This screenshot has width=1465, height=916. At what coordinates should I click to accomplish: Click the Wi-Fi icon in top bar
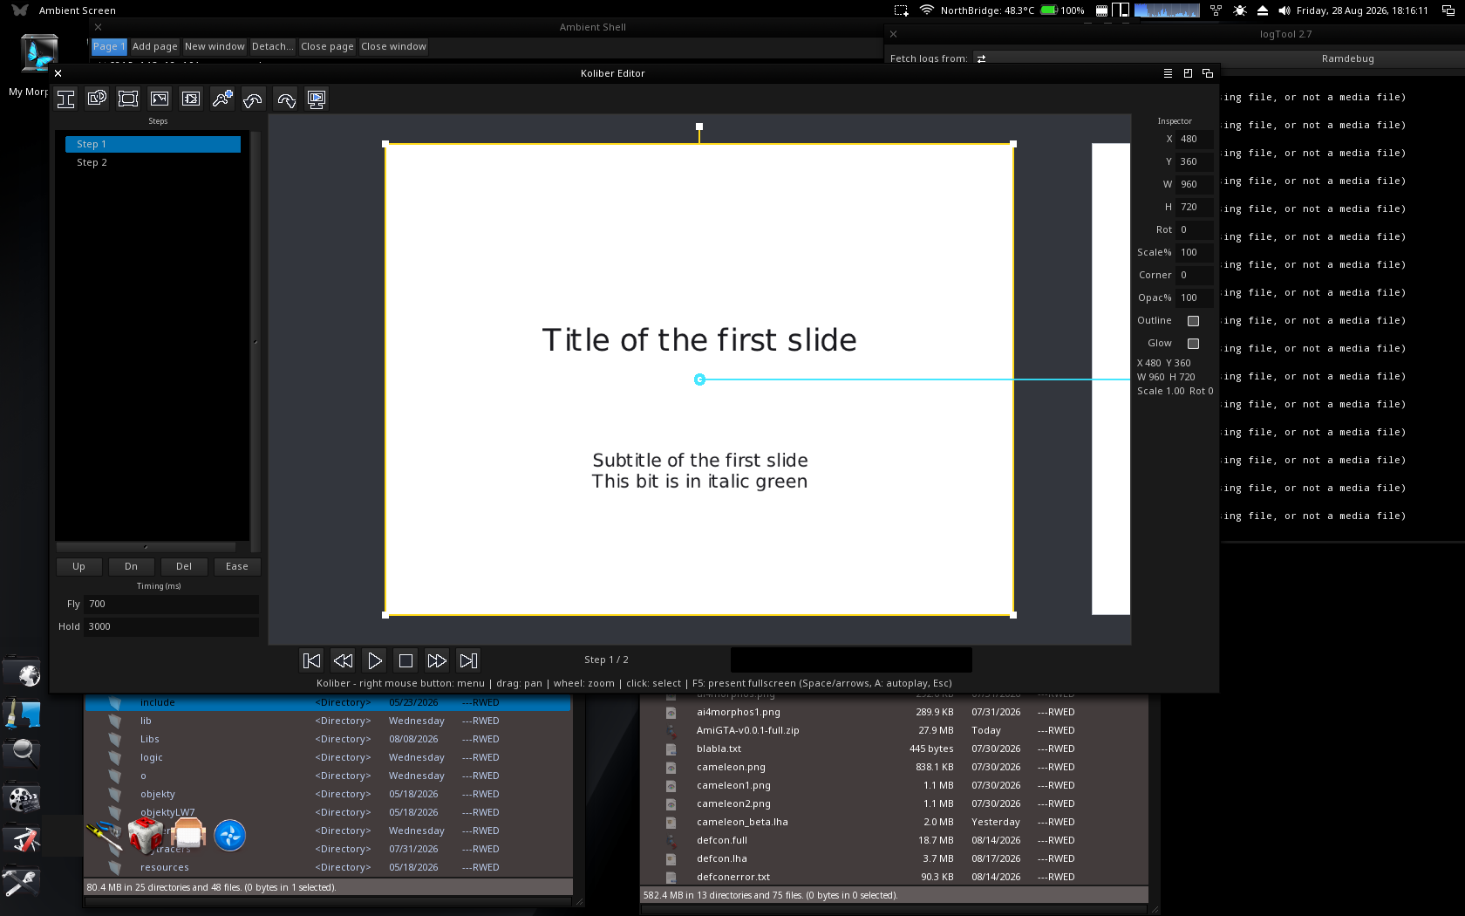pyautogui.click(x=926, y=10)
